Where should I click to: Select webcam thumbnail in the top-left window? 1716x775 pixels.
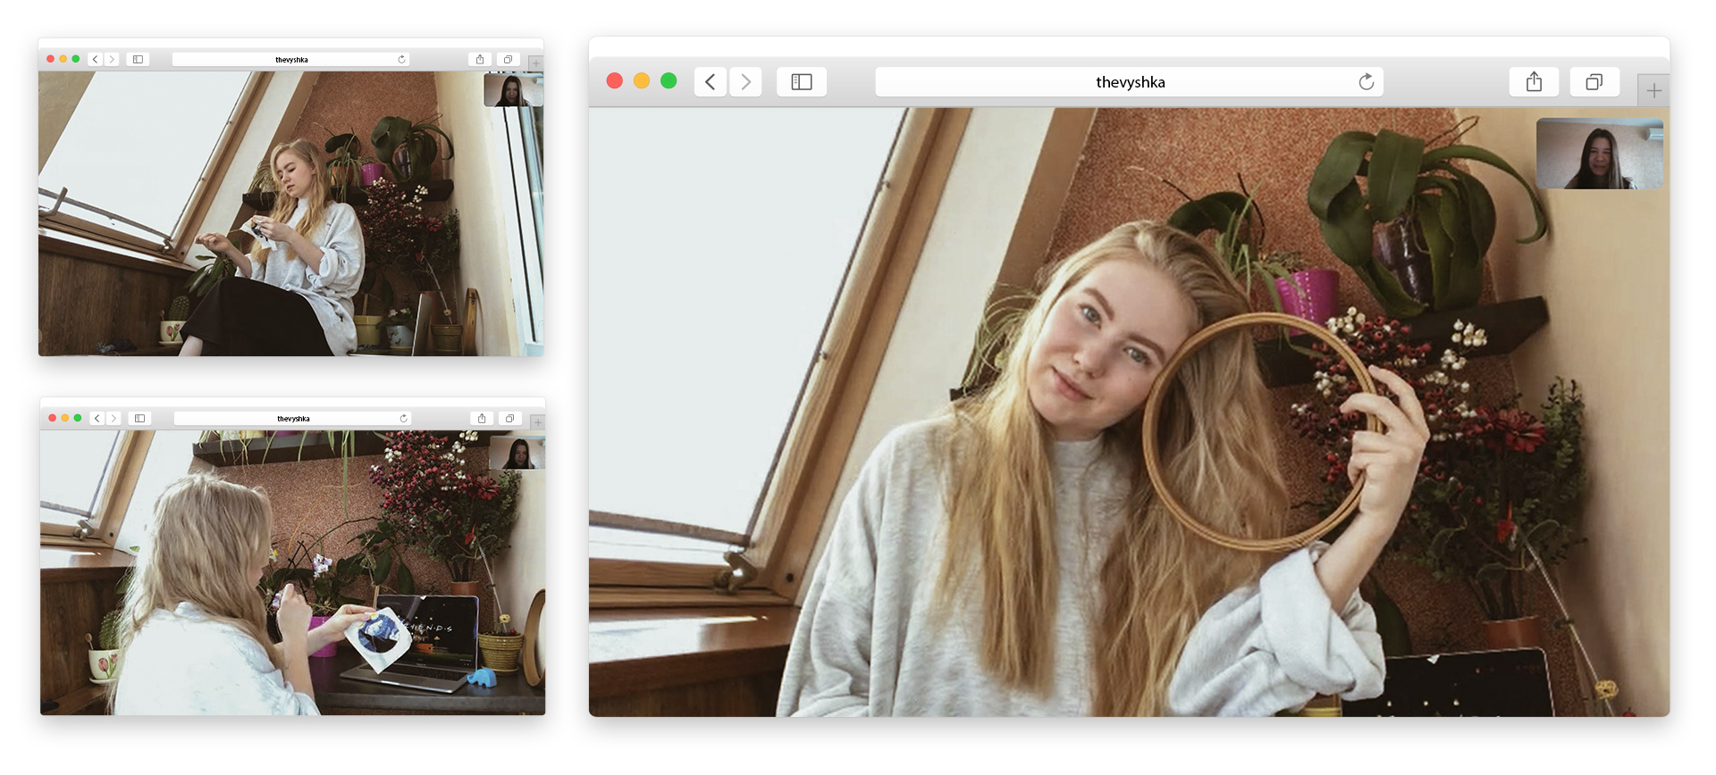(x=512, y=90)
